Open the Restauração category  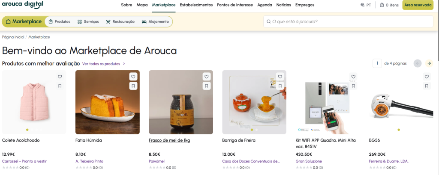(x=120, y=21)
